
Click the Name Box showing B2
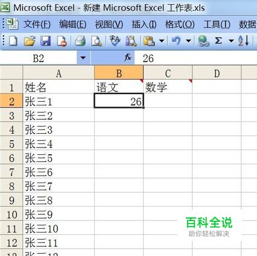point(39,58)
